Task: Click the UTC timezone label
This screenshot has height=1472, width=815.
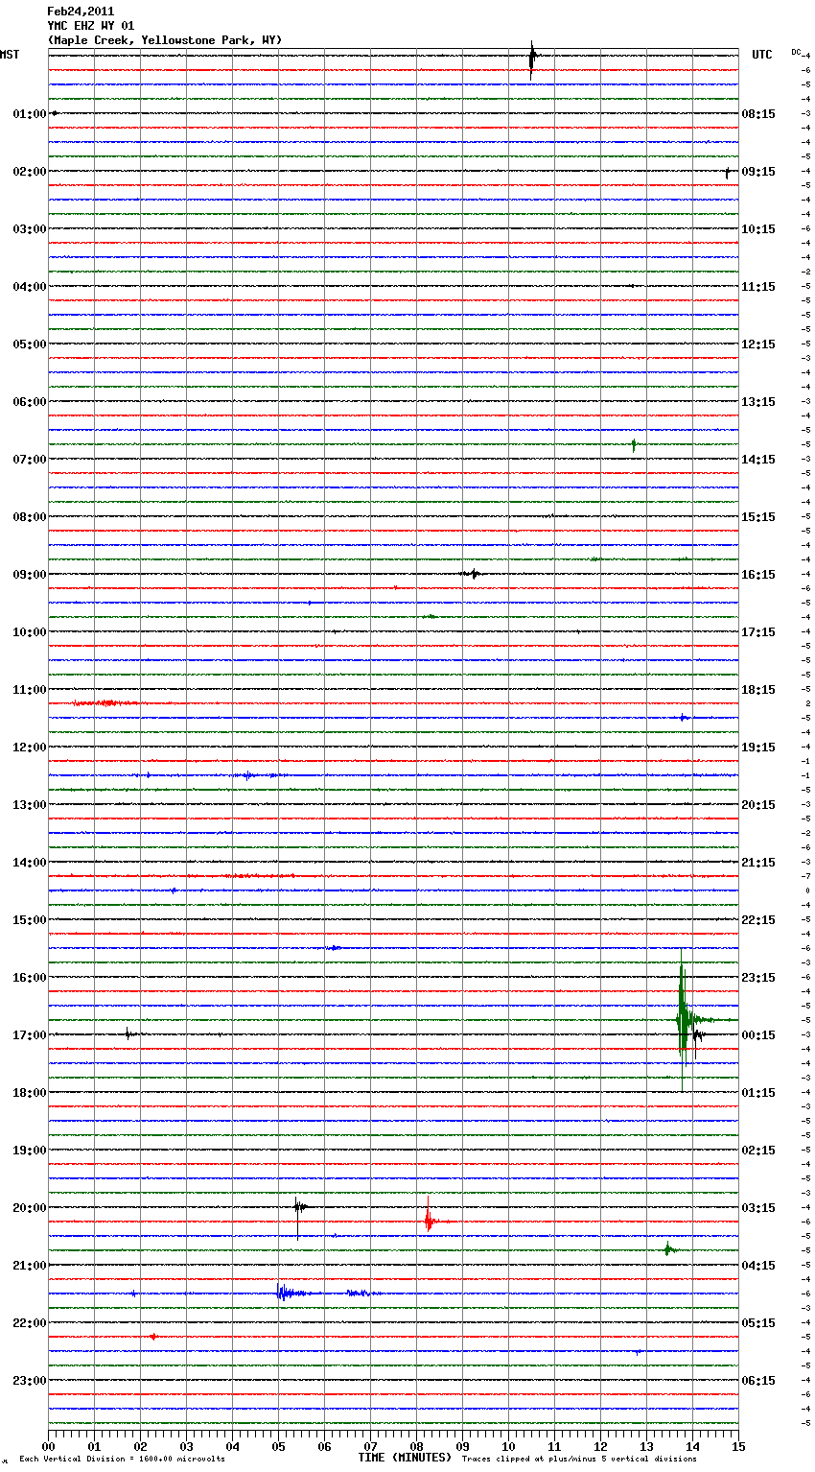Action: [x=762, y=55]
